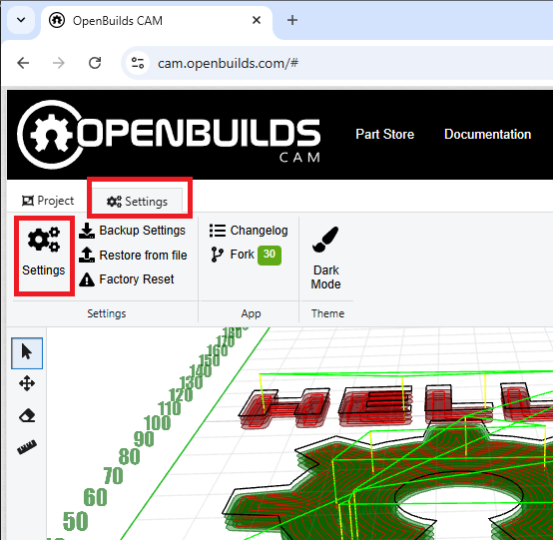This screenshot has height=540, width=553.
Task: Click the Fork button with 30 badge
Action: pyautogui.click(x=247, y=255)
